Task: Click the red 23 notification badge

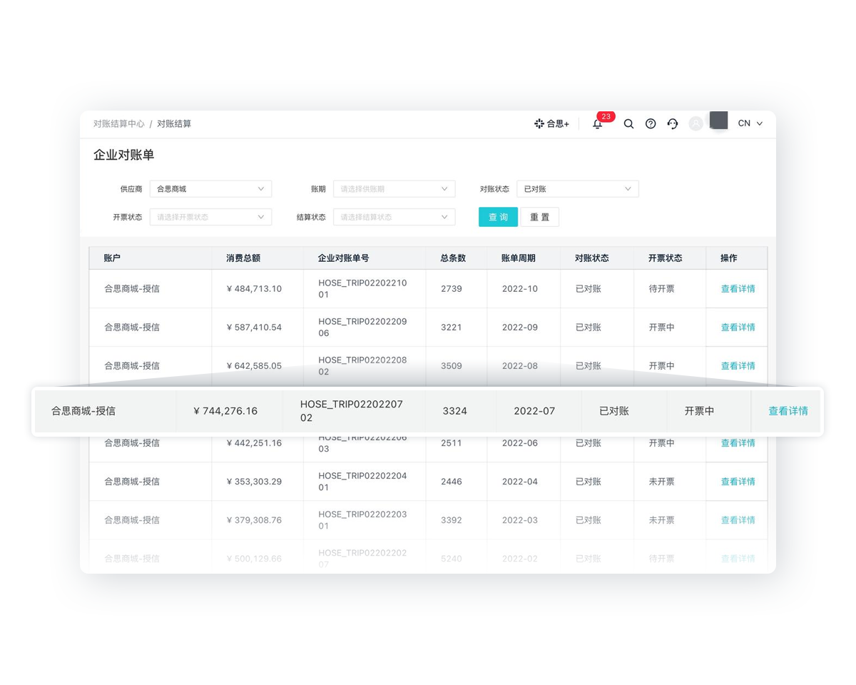Action: [606, 116]
